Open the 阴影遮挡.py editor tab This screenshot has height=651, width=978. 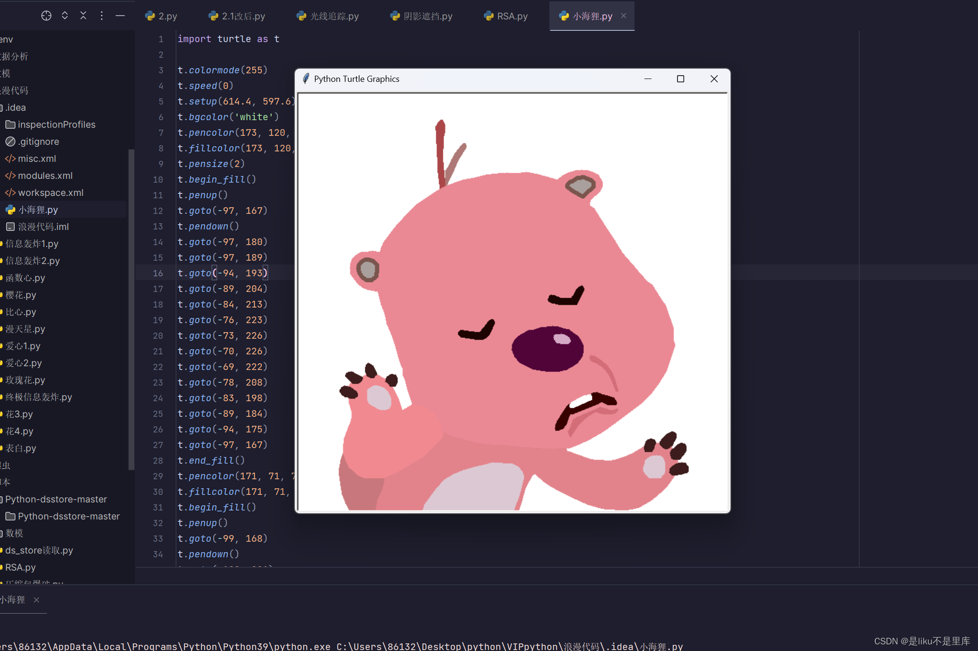tap(422, 16)
